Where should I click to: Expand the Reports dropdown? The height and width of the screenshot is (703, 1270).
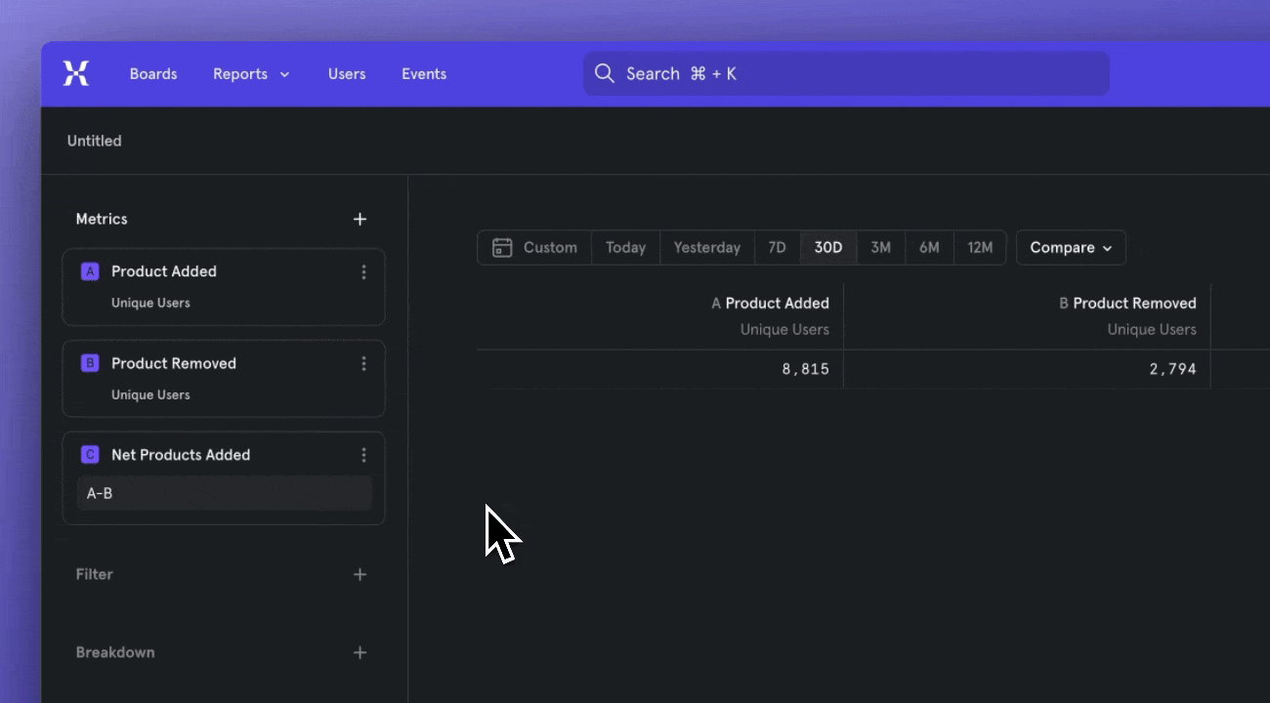250,73
